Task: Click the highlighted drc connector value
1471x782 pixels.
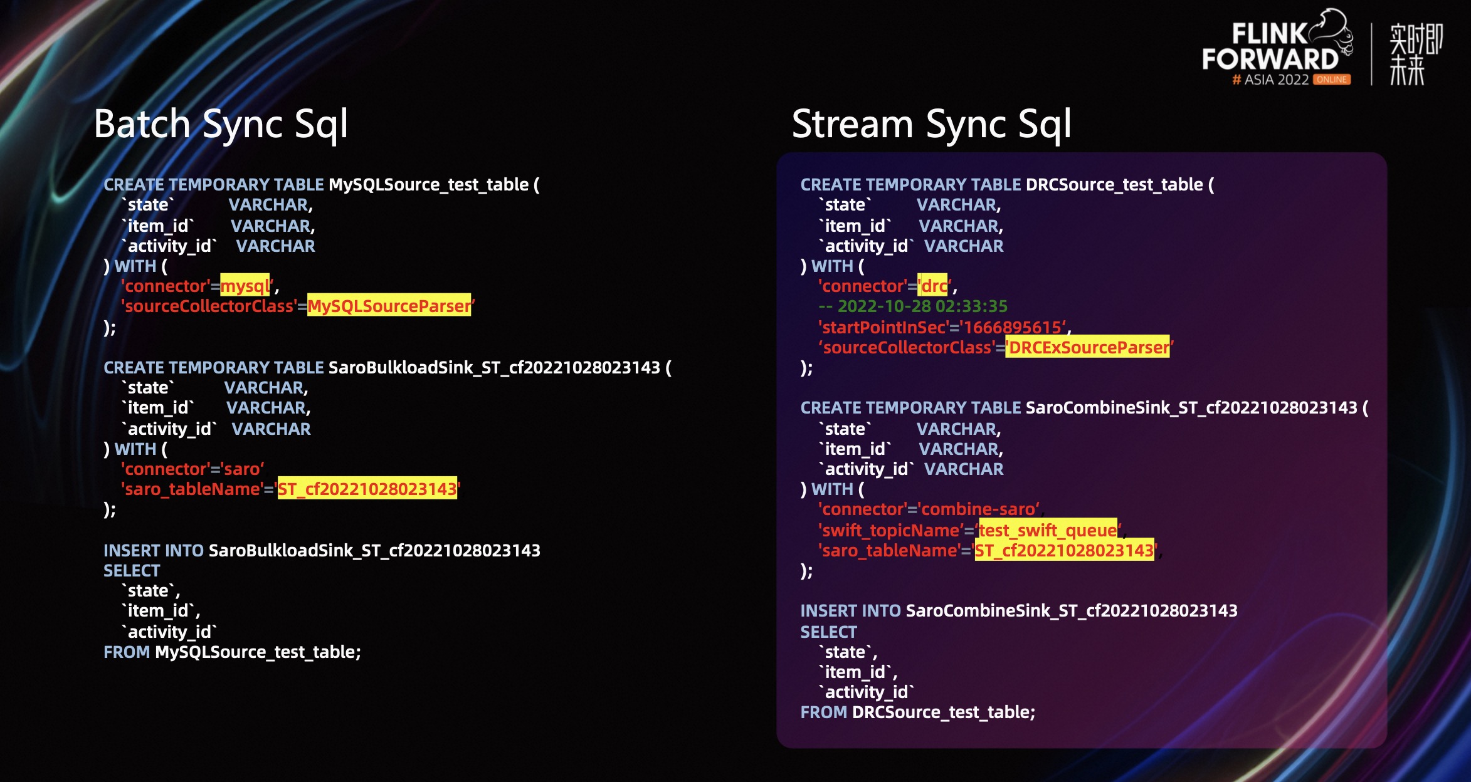Action: 934,286
